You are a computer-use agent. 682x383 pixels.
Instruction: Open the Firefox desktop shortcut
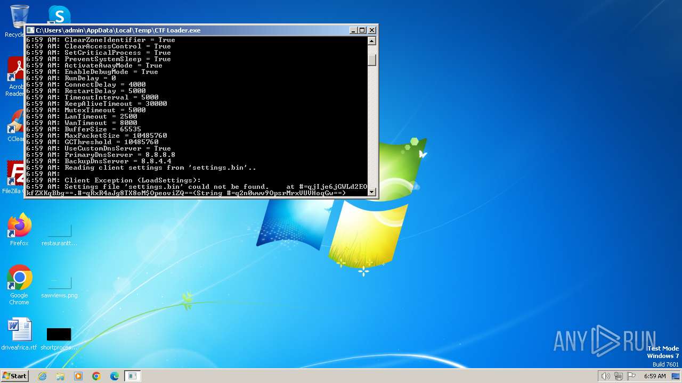pos(19,229)
